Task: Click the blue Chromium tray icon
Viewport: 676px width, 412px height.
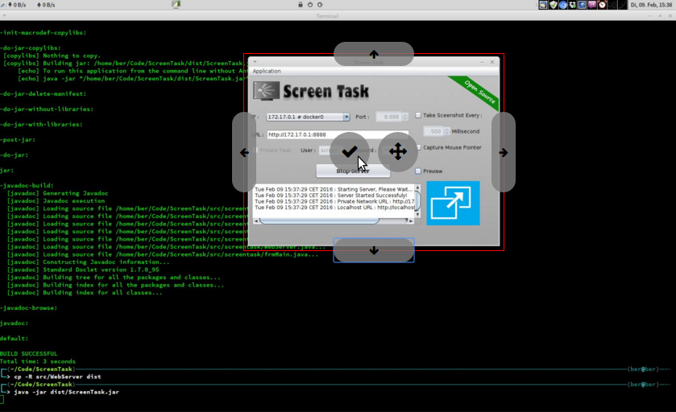Action: 563,5
